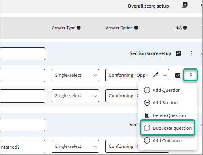The image size is (203, 155).
Task: Select Delete Question in the context menu
Action: point(165,115)
